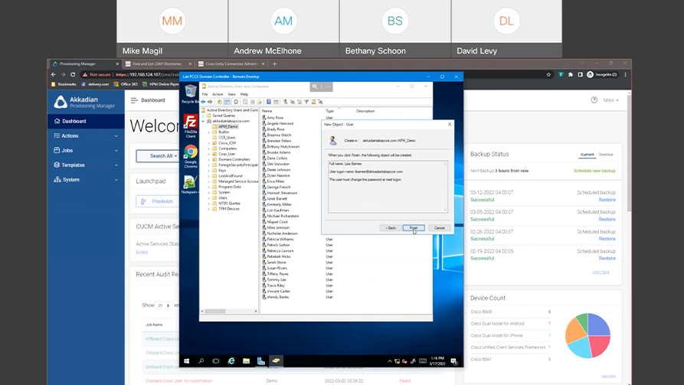This screenshot has width=684, height=385.
Task: Click the Task View icon in the taskbar
Action: (216, 361)
